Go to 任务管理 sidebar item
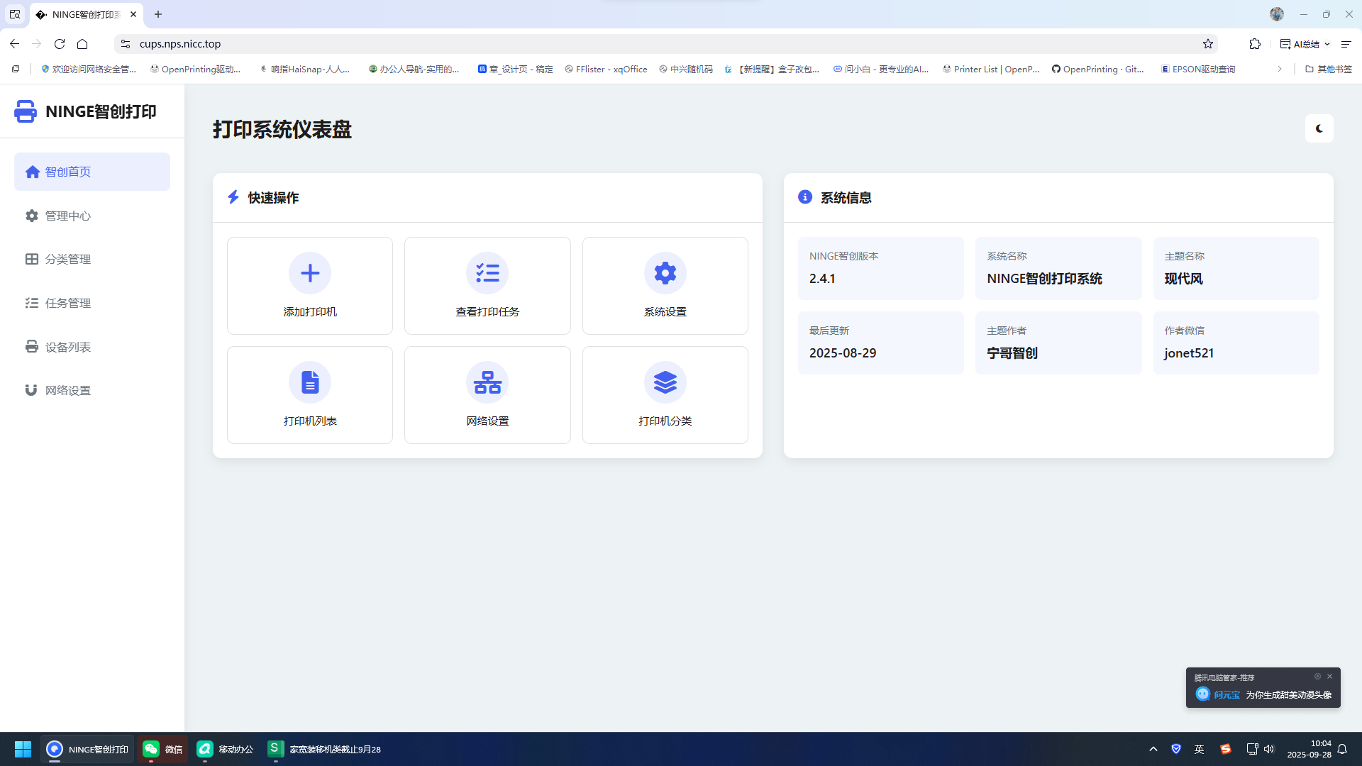 pyautogui.click(x=68, y=303)
